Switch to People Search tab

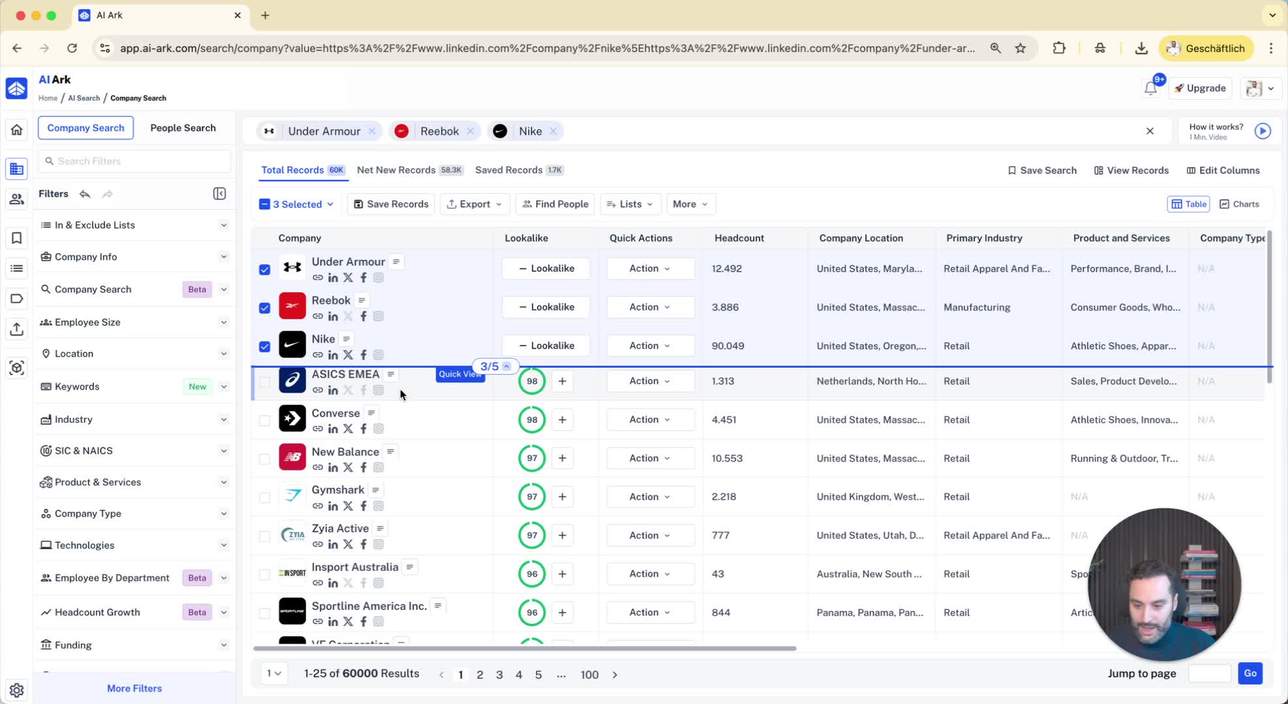(x=183, y=128)
